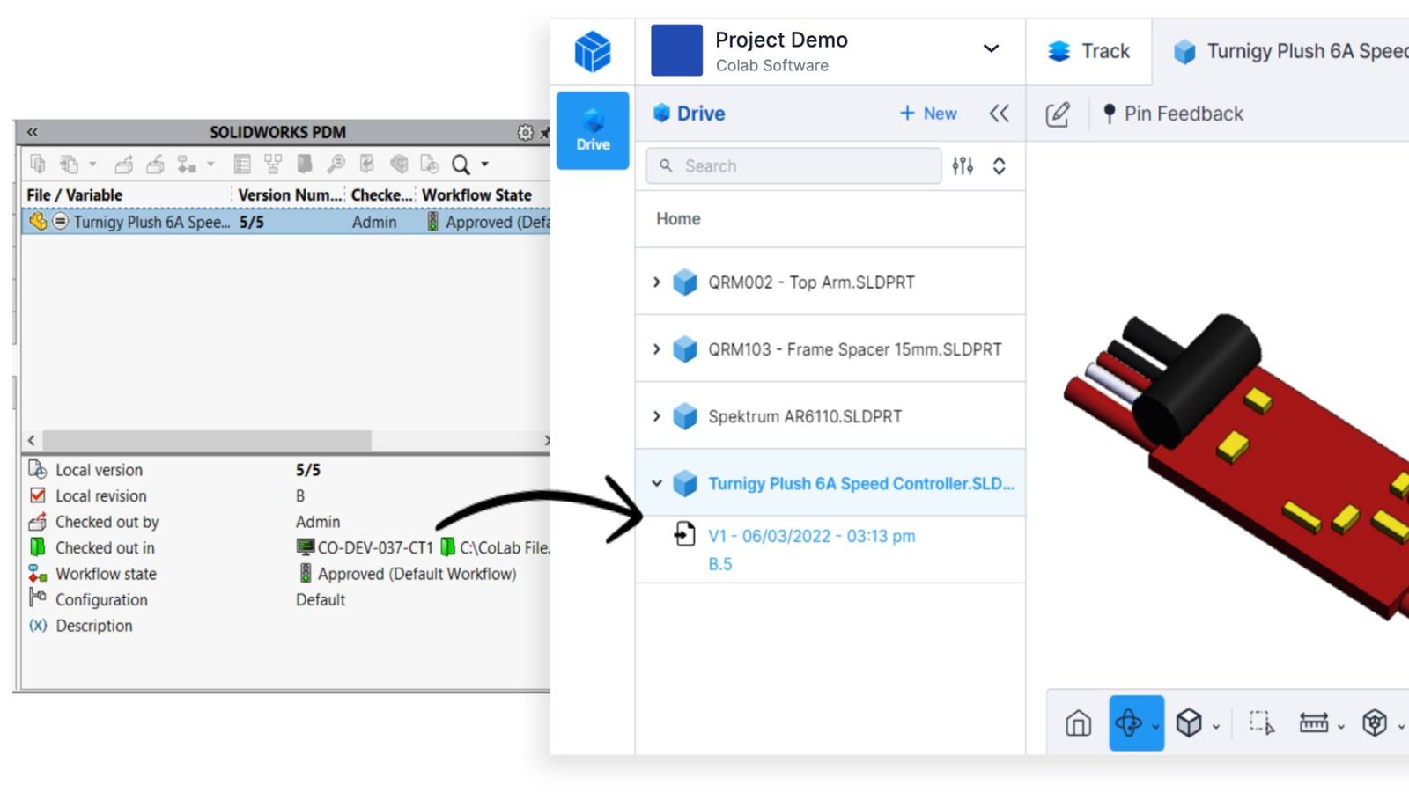Click PDM check-in icon
Image resolution: width=1409 pixels, height=792 pixels.
click(156, 164)
